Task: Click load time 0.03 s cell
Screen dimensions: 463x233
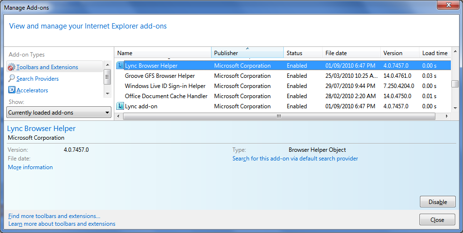Action: 429,76
